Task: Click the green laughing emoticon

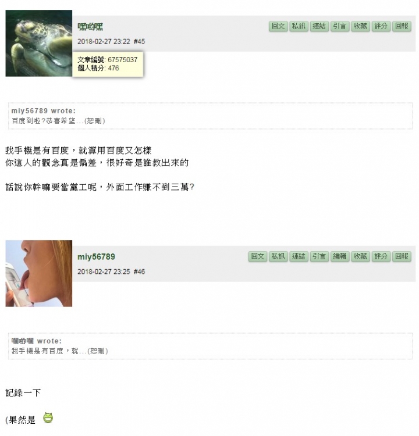Action: tap(48, 418)
